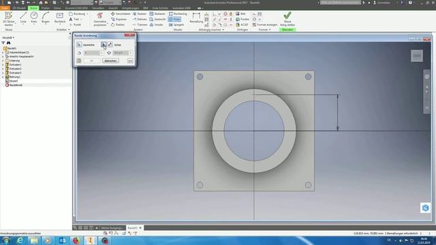Select the Trennen split tool
This screenshot has width=436, height=245.
140,24
